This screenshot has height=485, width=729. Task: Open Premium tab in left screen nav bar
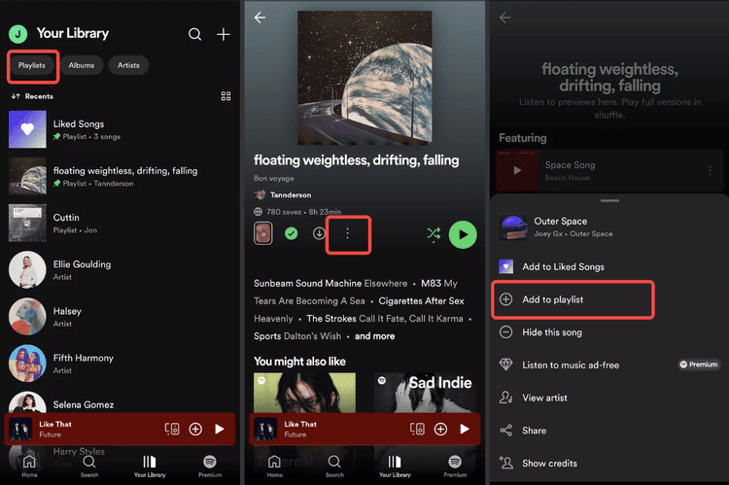coord(210,467)
